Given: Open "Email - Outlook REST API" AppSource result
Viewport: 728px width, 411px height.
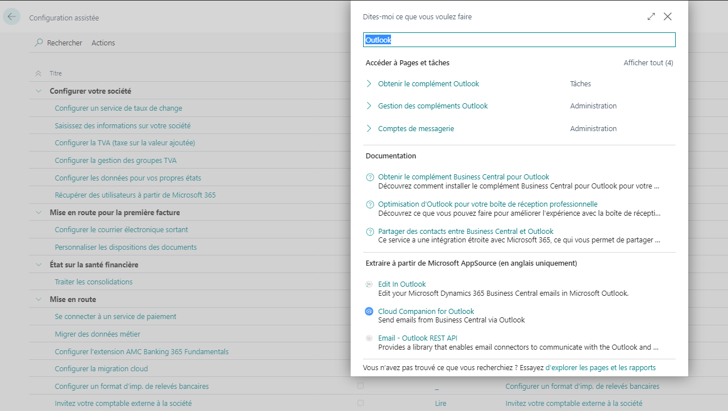Looking at the screenshot, I should (x=418, y=338).
